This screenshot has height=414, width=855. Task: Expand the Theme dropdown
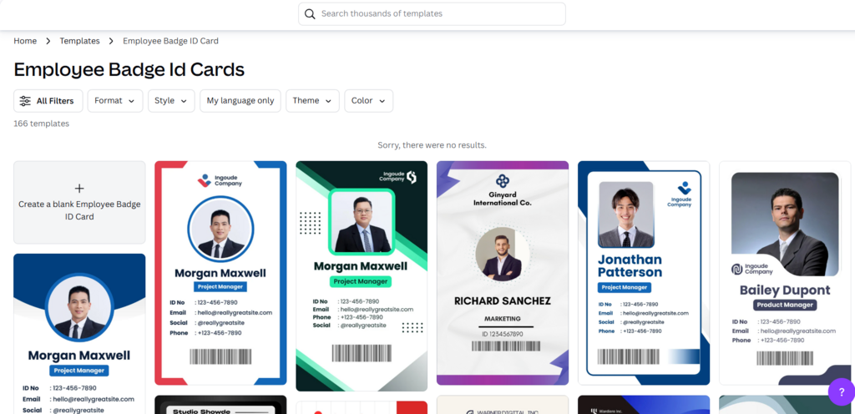coord(312,101)
